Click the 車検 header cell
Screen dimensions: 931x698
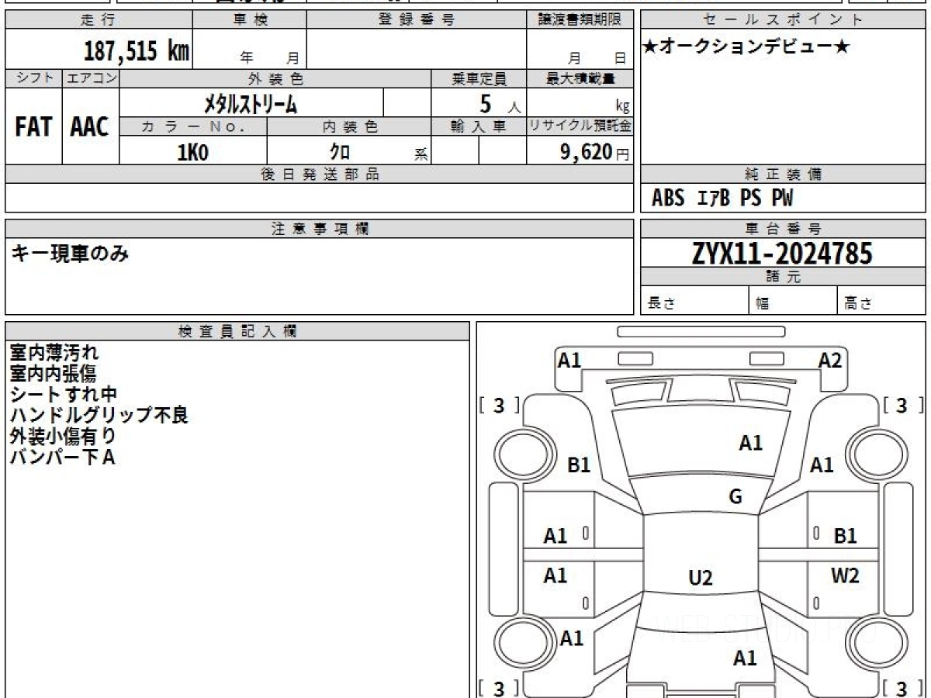[x=250, y=20]
